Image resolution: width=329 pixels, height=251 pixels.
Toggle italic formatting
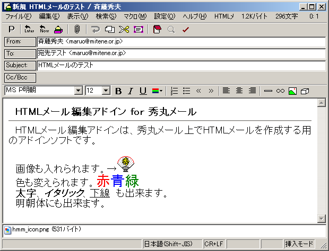(131, 91)
